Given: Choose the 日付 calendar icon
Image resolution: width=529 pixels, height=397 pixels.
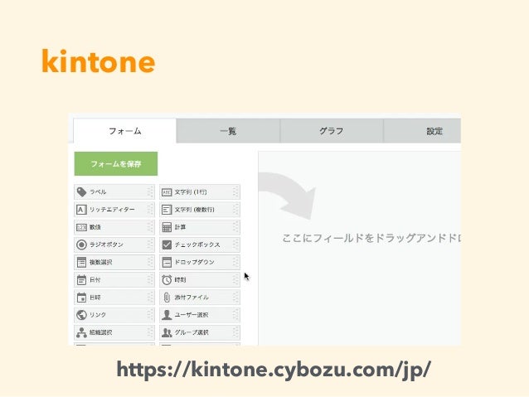Looking at the screenshot, I should click(x=81, y=279).
